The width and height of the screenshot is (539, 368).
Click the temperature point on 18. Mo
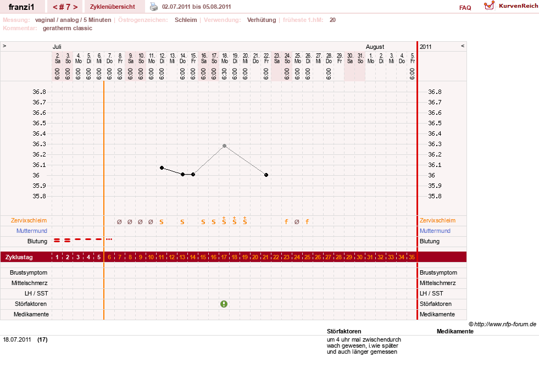(x=225, y=146)
